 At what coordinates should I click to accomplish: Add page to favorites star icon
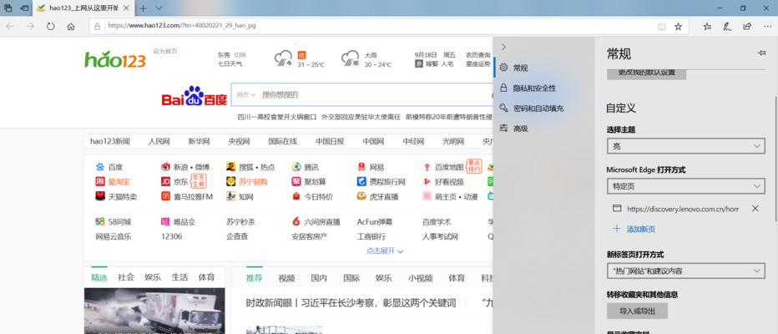(x=679, y=27)
